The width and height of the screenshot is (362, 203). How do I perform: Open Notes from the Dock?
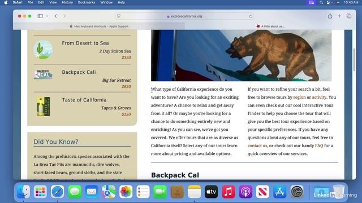click(x=194, y=192)
